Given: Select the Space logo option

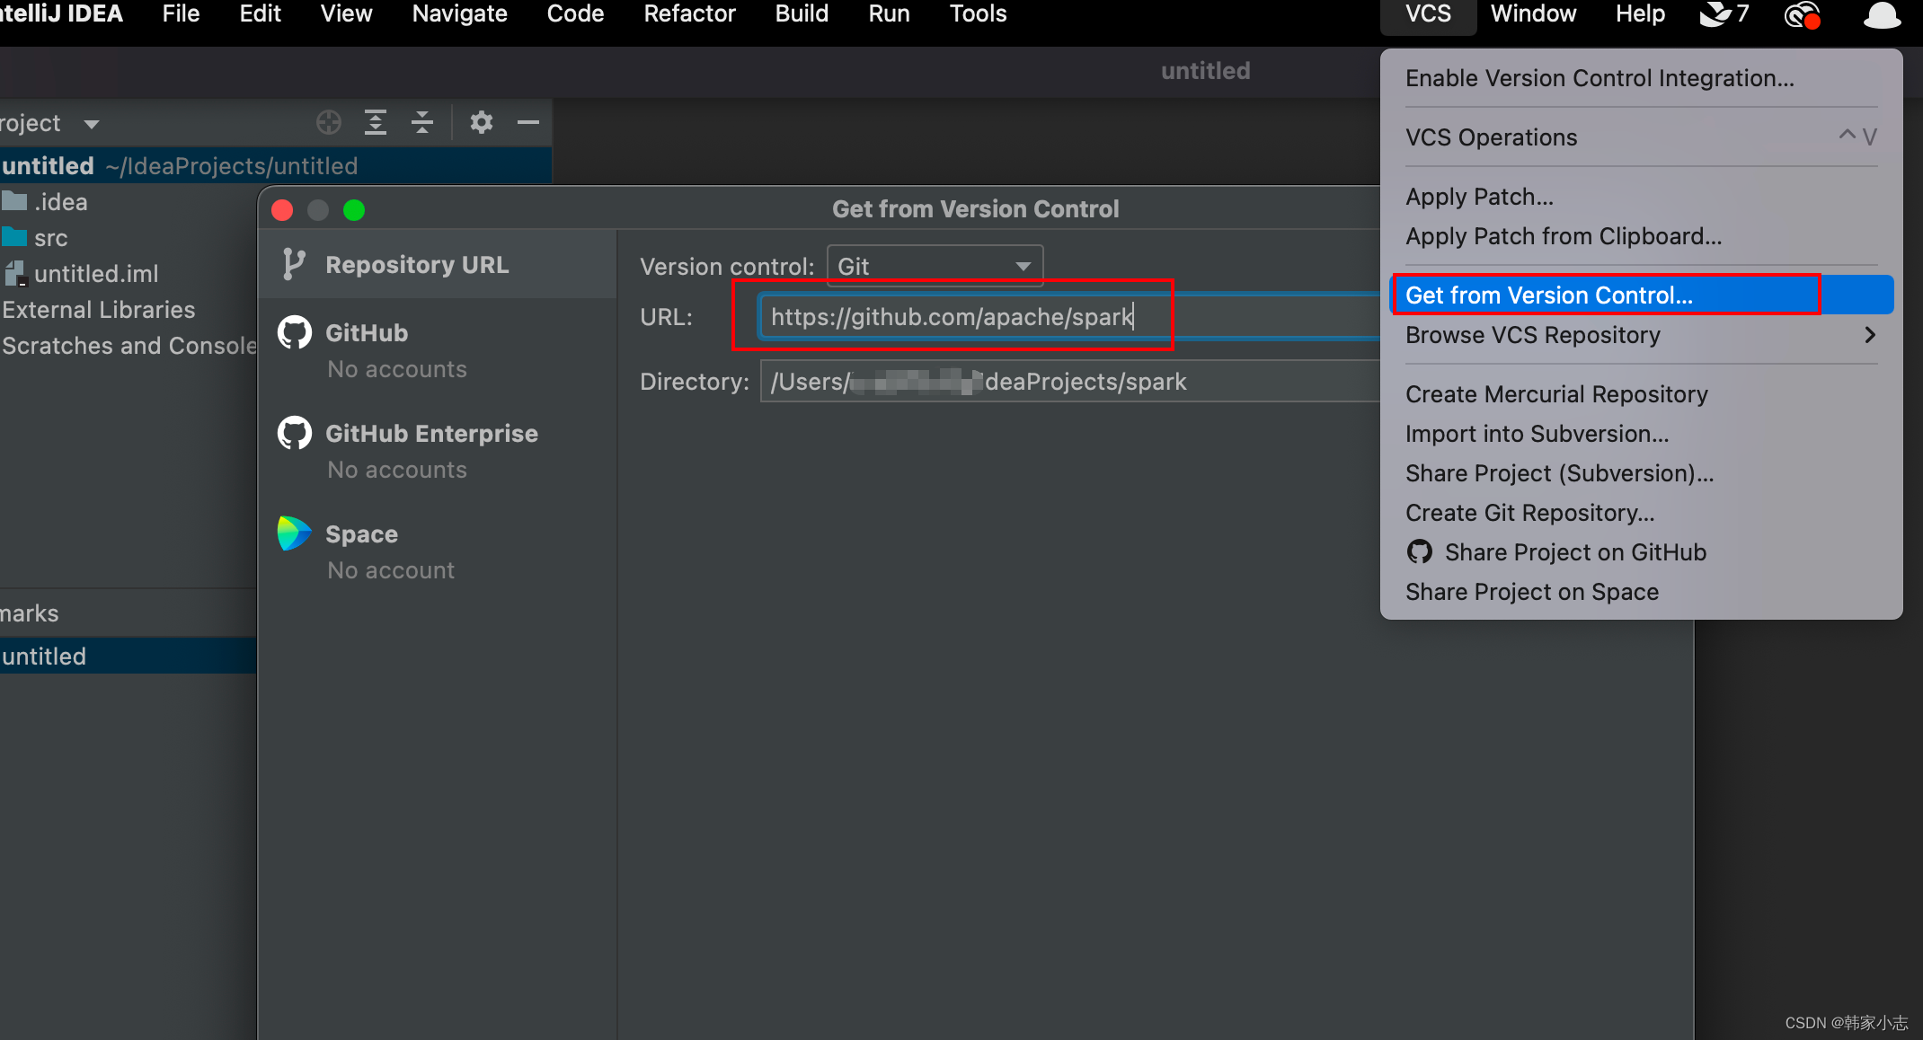Looking at the screenshot, I should coord(295,533).
